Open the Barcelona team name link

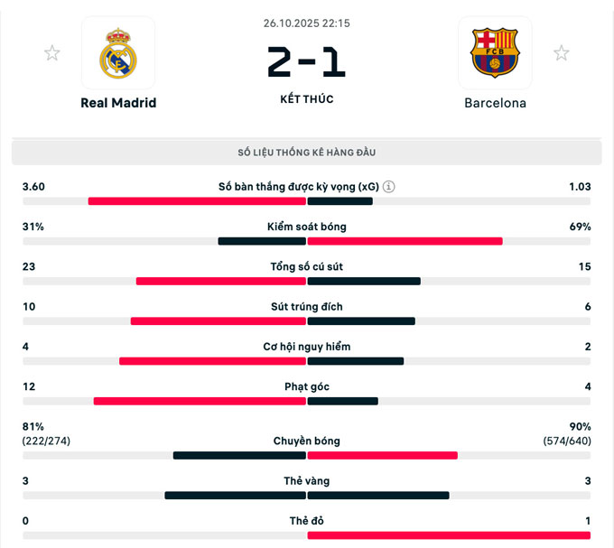(495, 103)
